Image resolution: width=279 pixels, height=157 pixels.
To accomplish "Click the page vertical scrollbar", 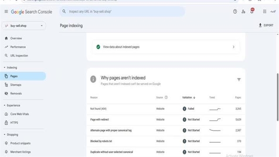I will [278, 97].
